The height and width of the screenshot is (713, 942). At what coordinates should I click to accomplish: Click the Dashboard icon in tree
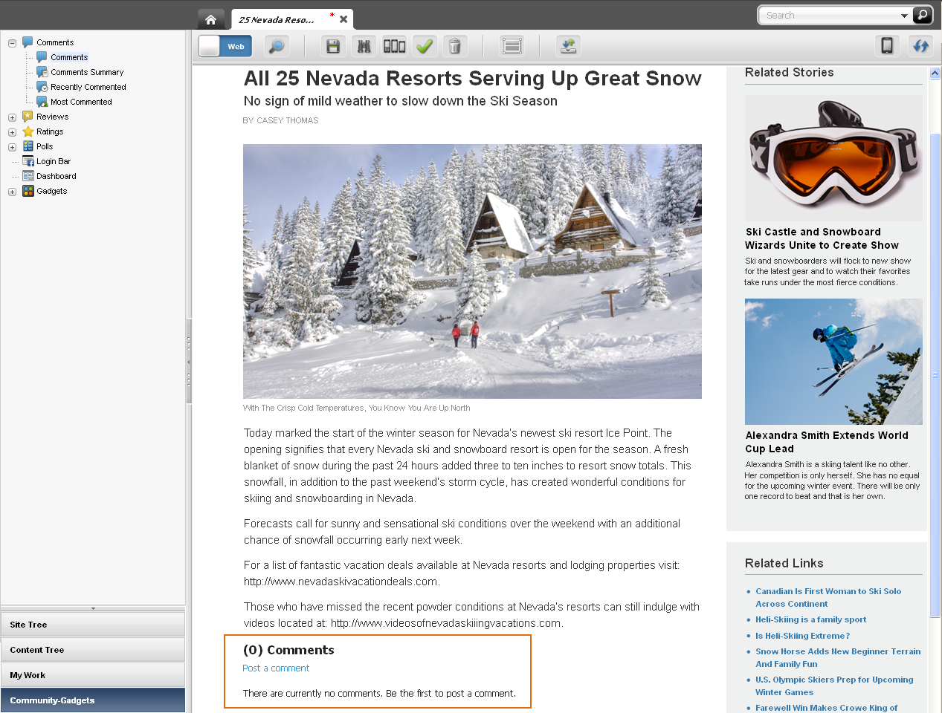click(28, 176)
